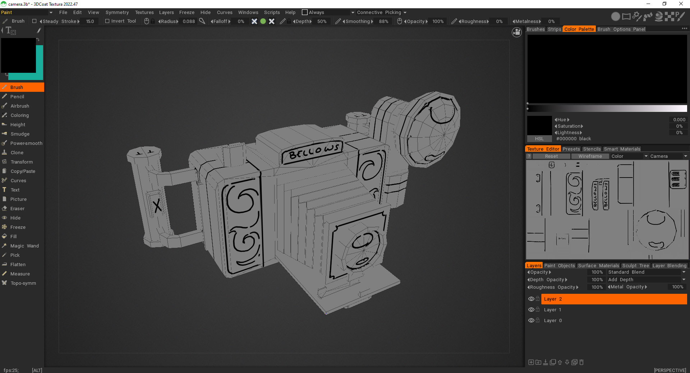
Task: Click the add new layer icon
Action: [x=531, y=362]
